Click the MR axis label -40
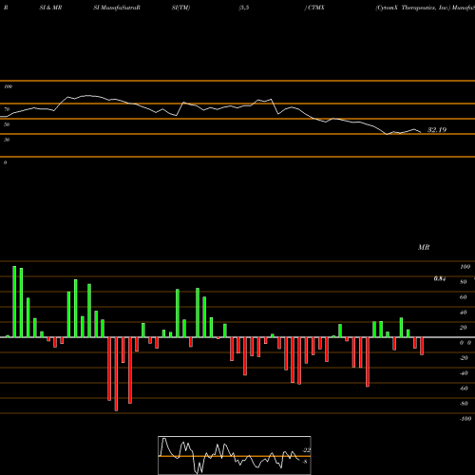This screenshot has width=475, height=475. coord(464,373)
